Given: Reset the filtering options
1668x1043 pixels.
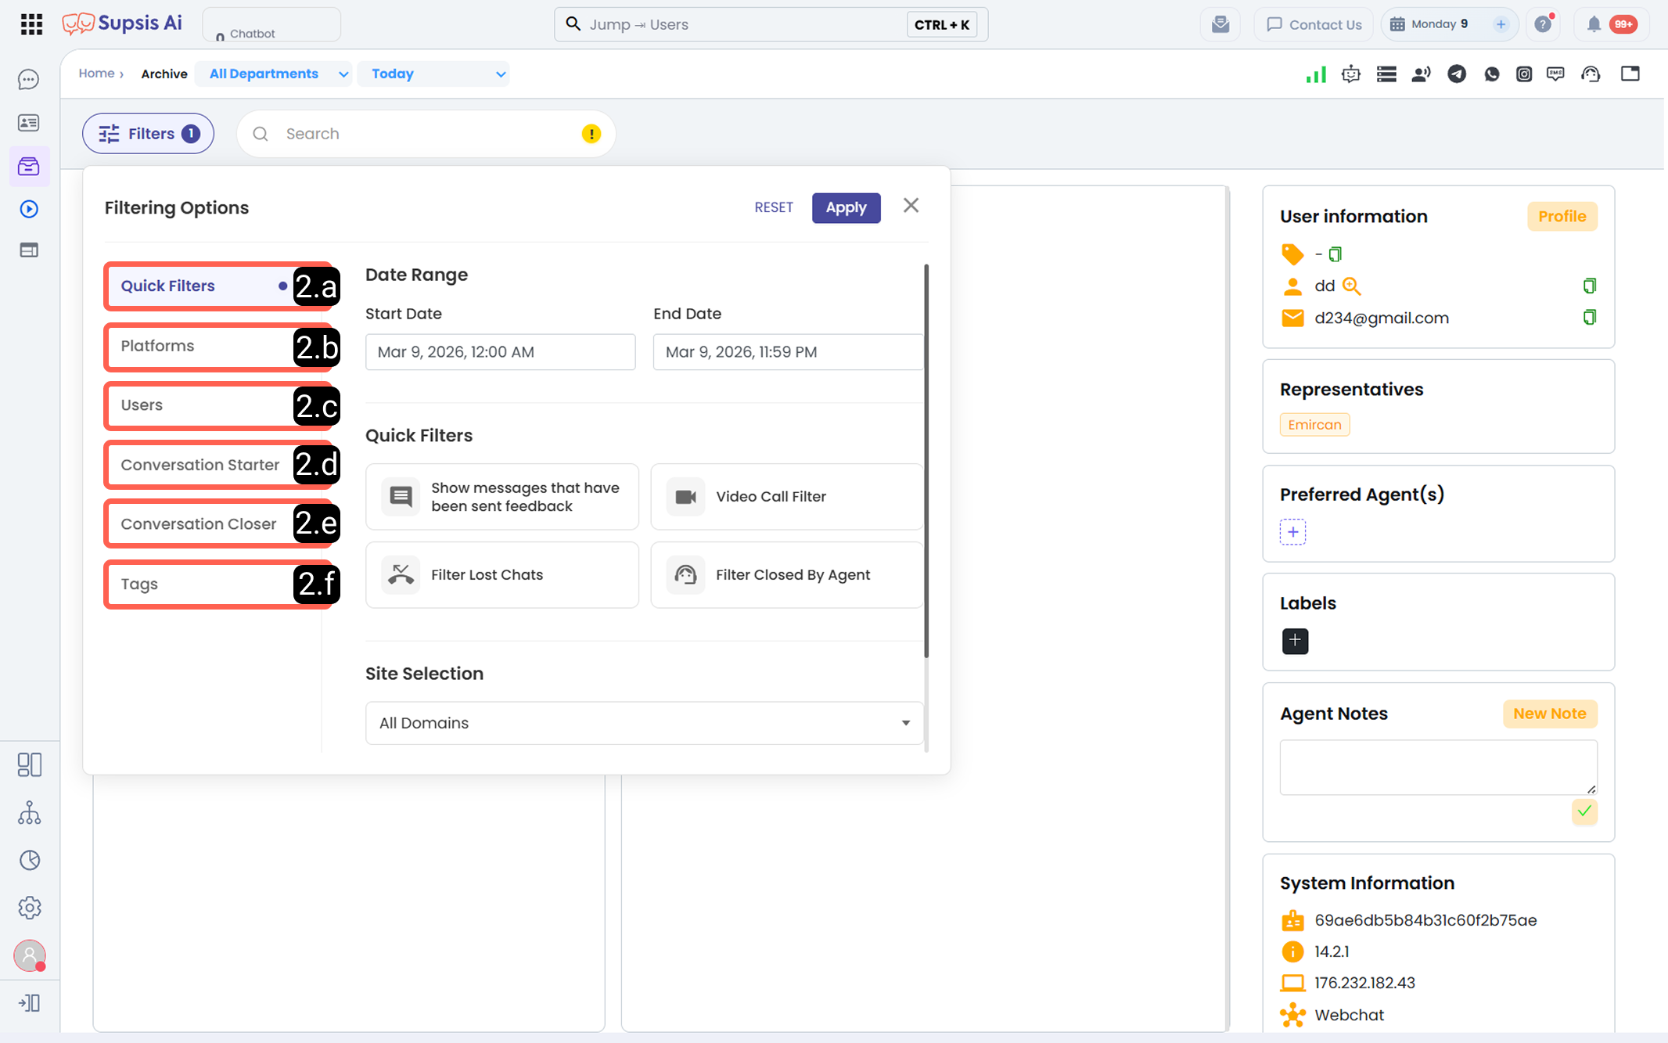Looking at the screenshot, I should [x=774, y=207].
